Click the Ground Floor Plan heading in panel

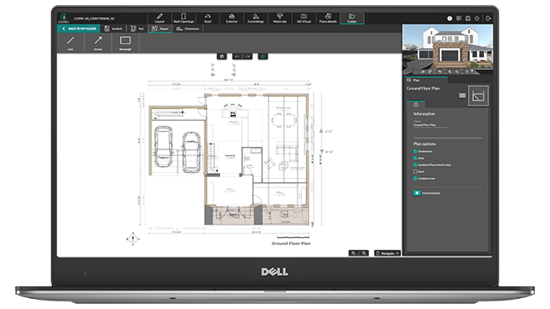pos(423,89)
